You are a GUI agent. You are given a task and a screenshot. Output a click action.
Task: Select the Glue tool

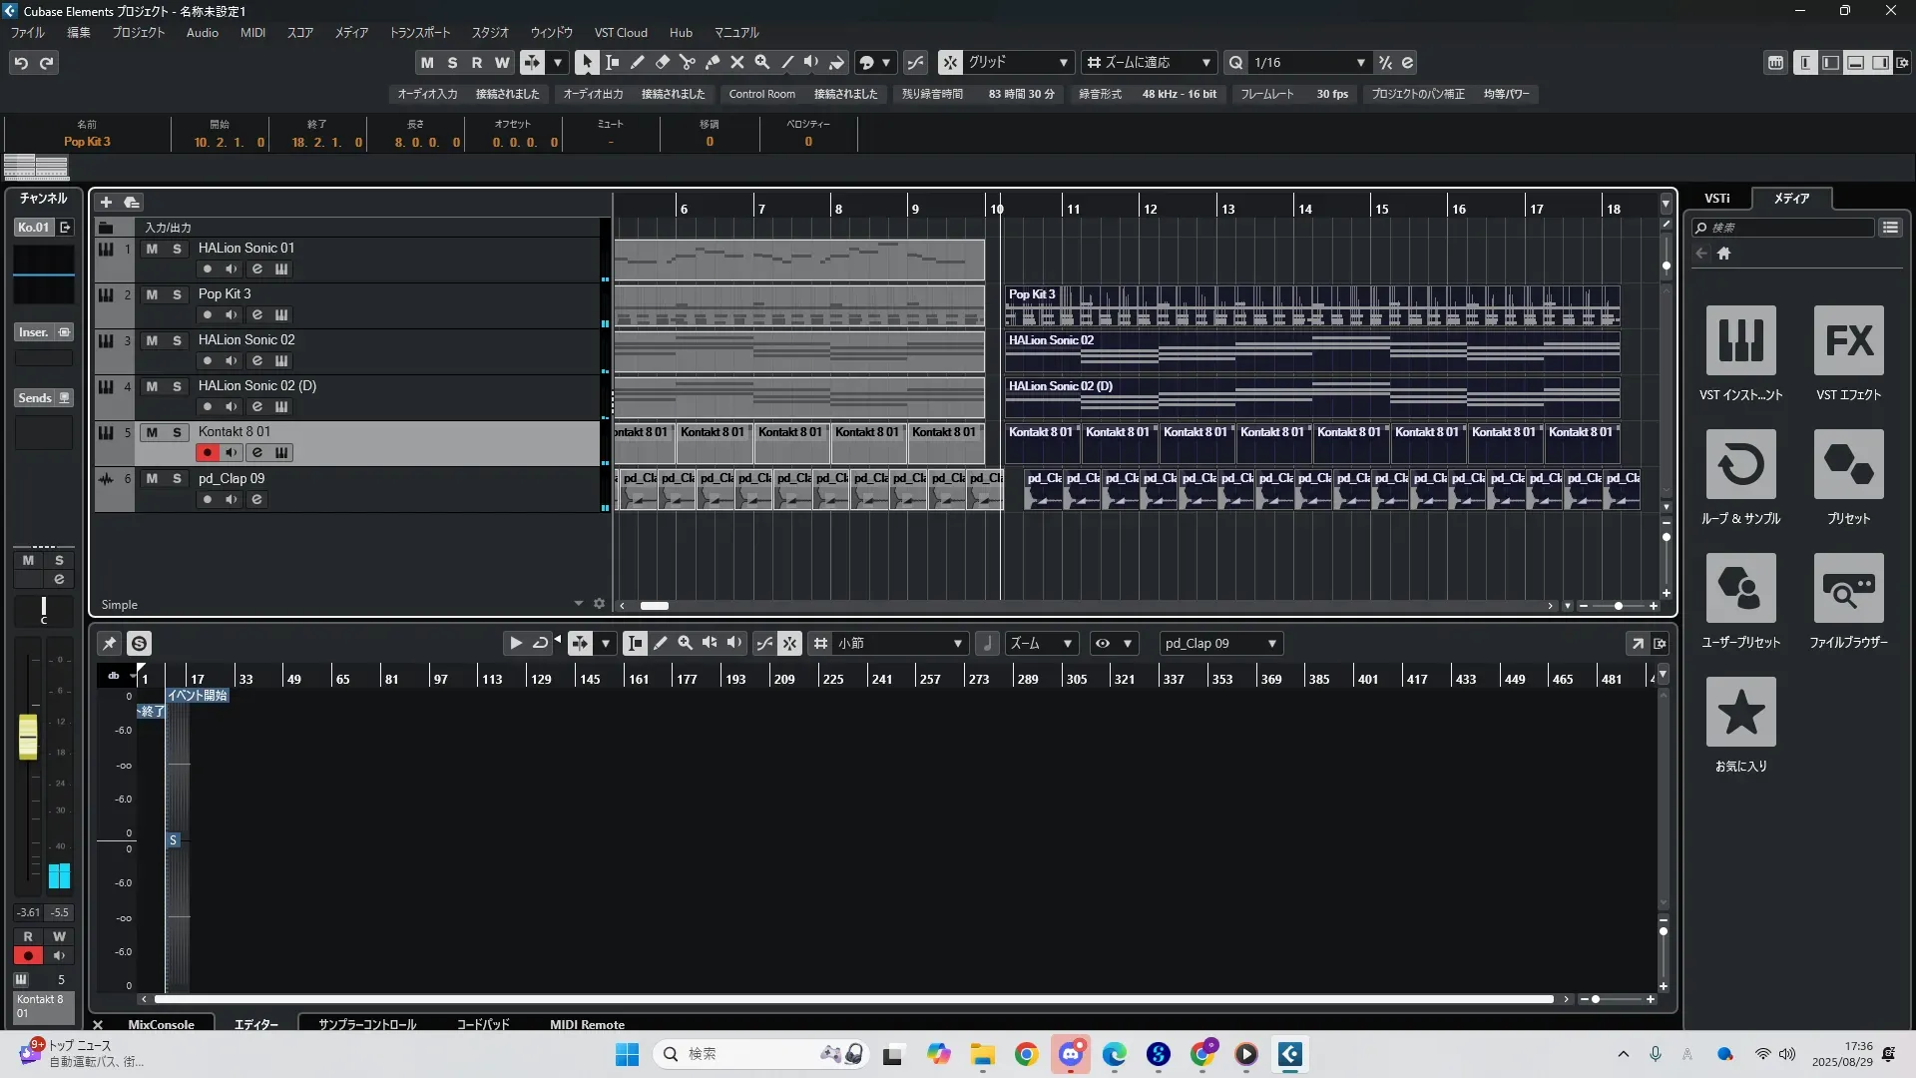pyautogui.click(x=712, y=63)
